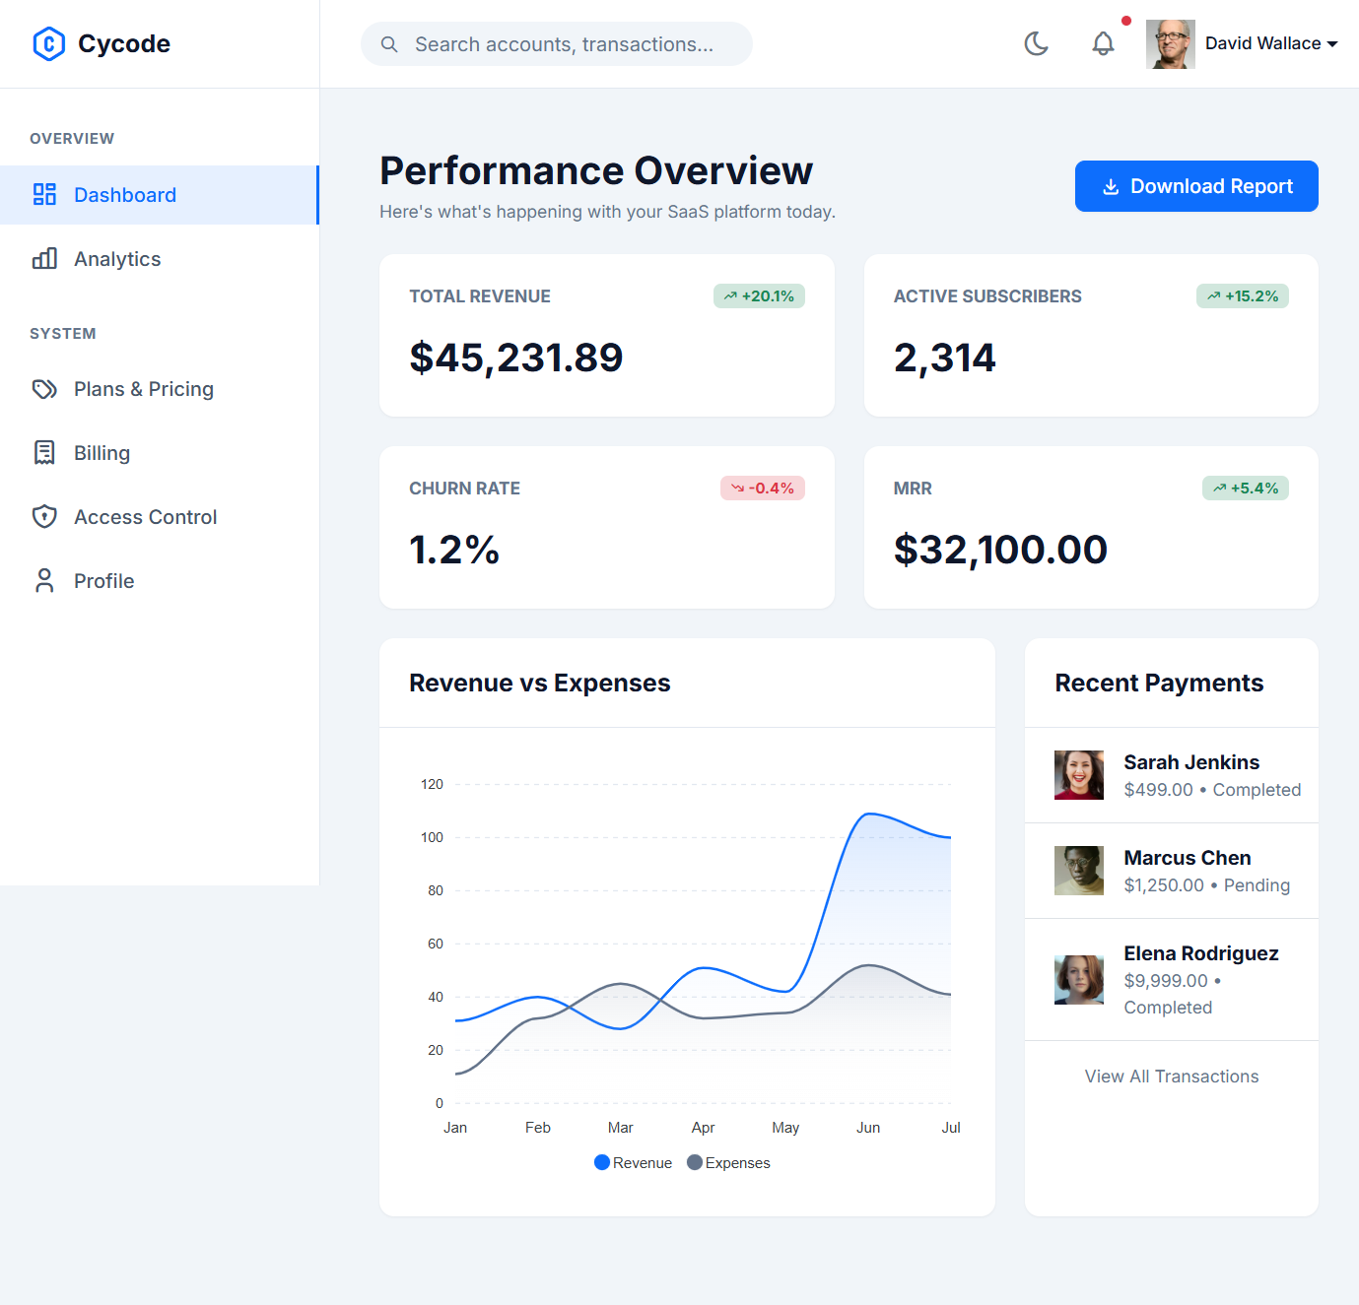The height and width of the screenshot is (1305, 1359).
Task: Switch to the Analytics sidebar item
Action: coord(116,258)
